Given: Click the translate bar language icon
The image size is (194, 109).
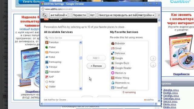Looking at the screenshot, I should (x=45, y=15).
